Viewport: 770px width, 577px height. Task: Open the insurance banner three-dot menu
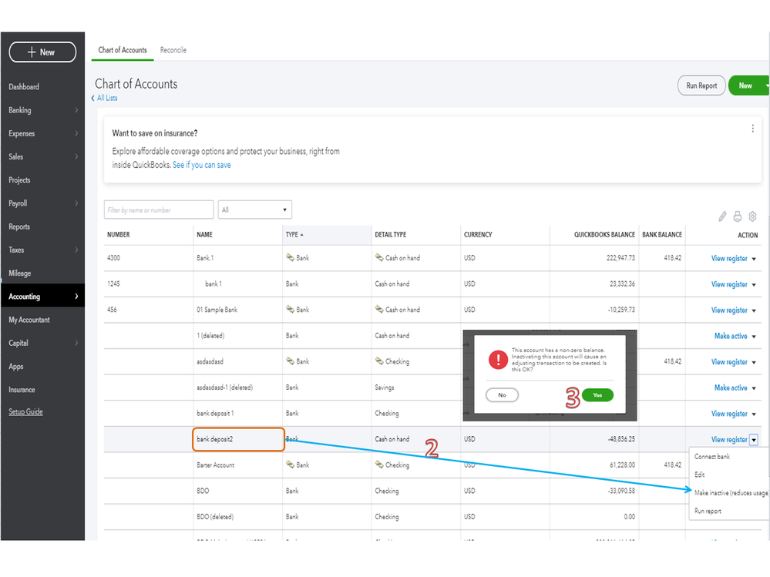point(753,129)
